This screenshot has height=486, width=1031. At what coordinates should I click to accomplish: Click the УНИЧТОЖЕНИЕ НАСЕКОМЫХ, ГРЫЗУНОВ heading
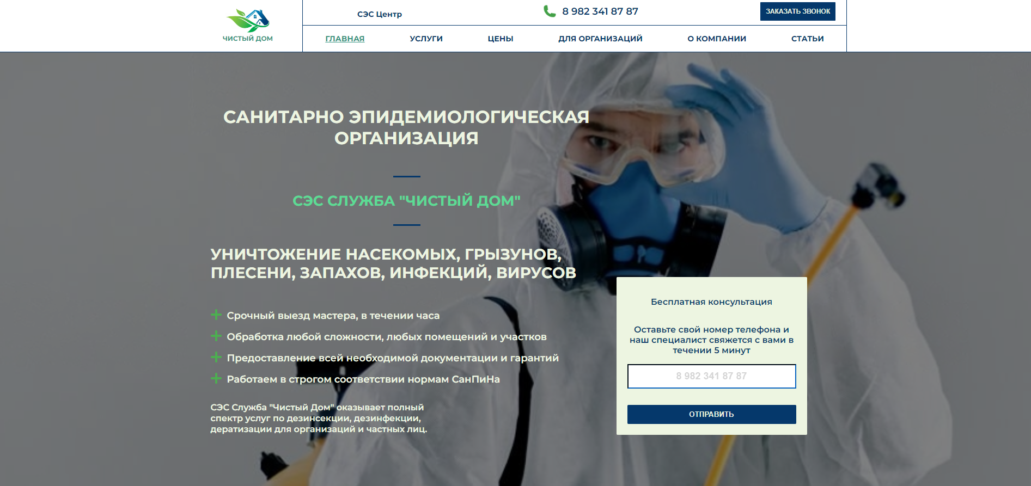point(393,263)
